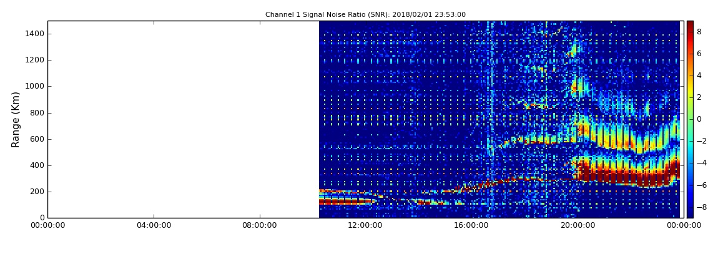Click the colorbar tick label '8'
This screenshot has height=254, width=718.
[699, 32]
